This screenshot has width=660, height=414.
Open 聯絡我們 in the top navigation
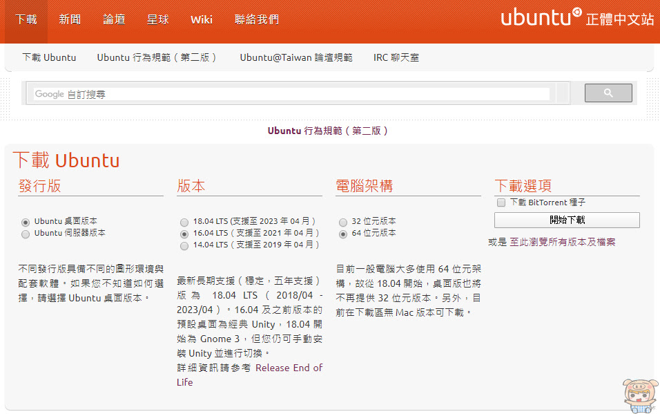pos(257,19)
